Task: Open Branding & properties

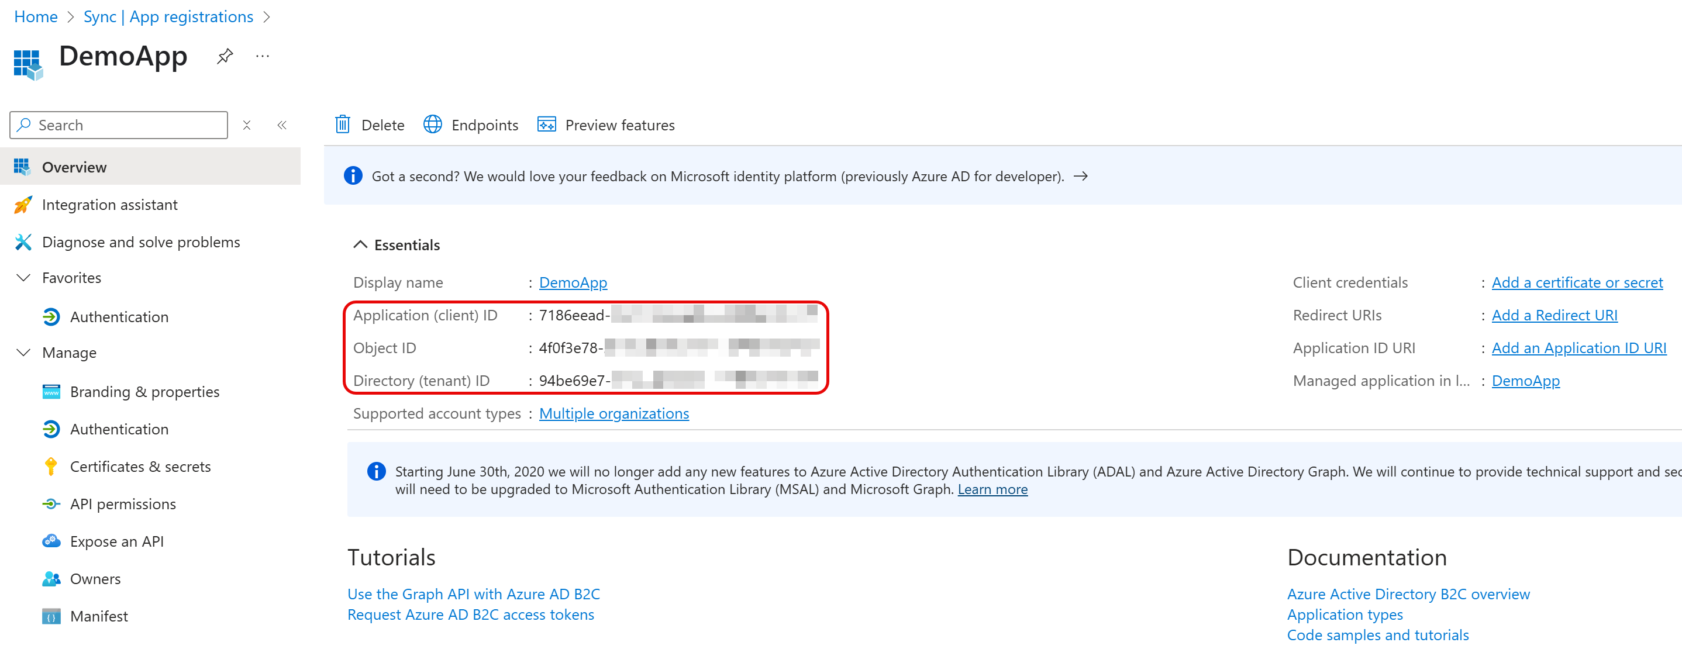Action: point(144,392)
